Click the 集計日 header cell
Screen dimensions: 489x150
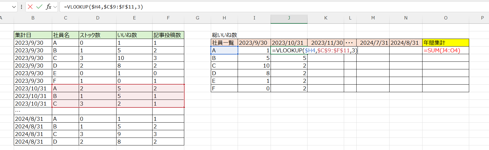point(33,35)
